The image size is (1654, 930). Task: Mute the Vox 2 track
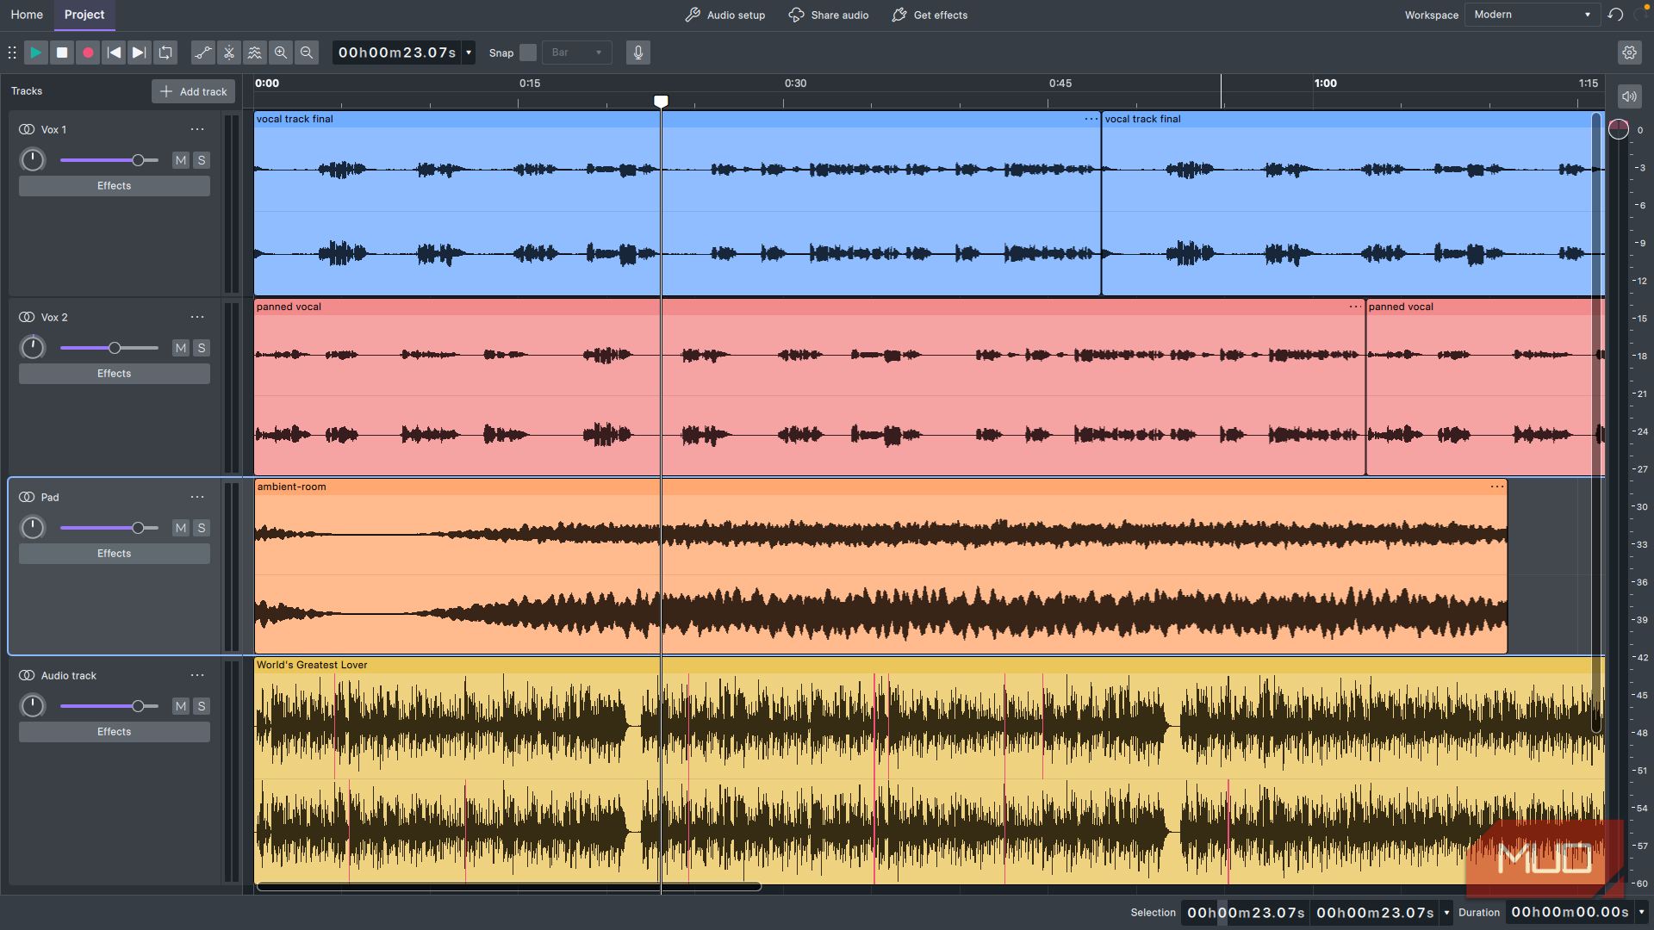181,348
